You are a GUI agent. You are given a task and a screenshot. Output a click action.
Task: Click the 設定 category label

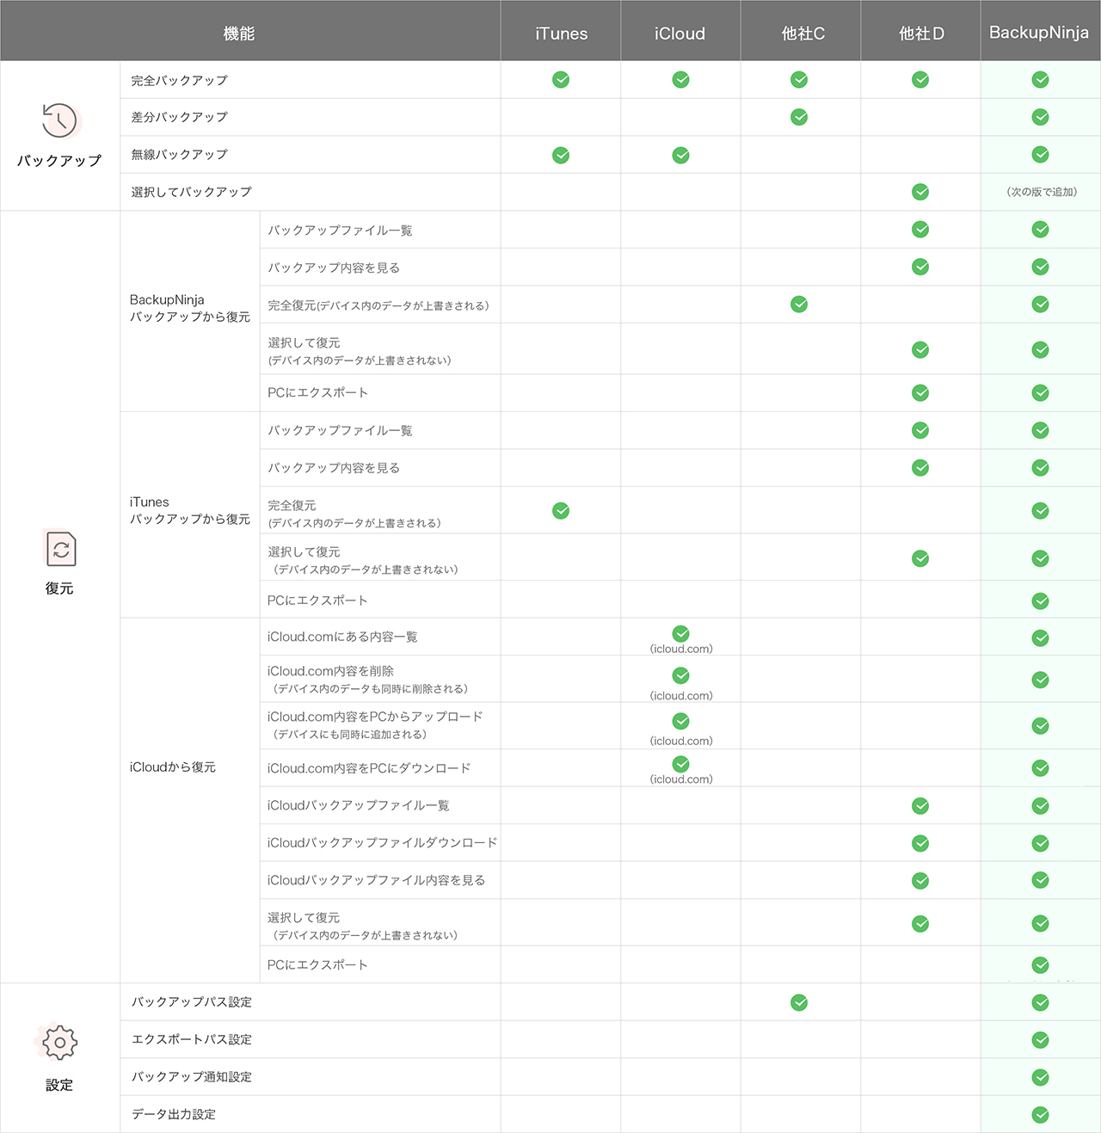coord(59,1086)
